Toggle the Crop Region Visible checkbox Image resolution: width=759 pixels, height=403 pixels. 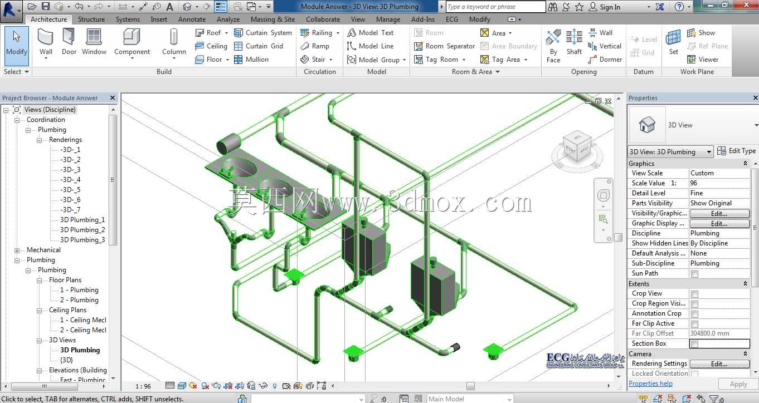(694, 304)
